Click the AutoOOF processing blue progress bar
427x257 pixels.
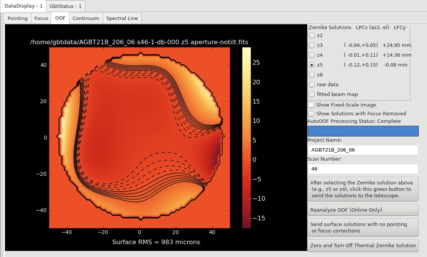[363, 131]
